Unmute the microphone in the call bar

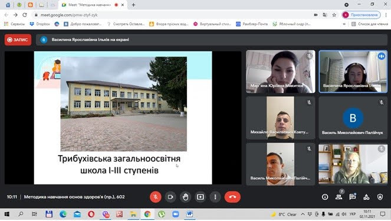pyautogui.click(x=155, y=197)
